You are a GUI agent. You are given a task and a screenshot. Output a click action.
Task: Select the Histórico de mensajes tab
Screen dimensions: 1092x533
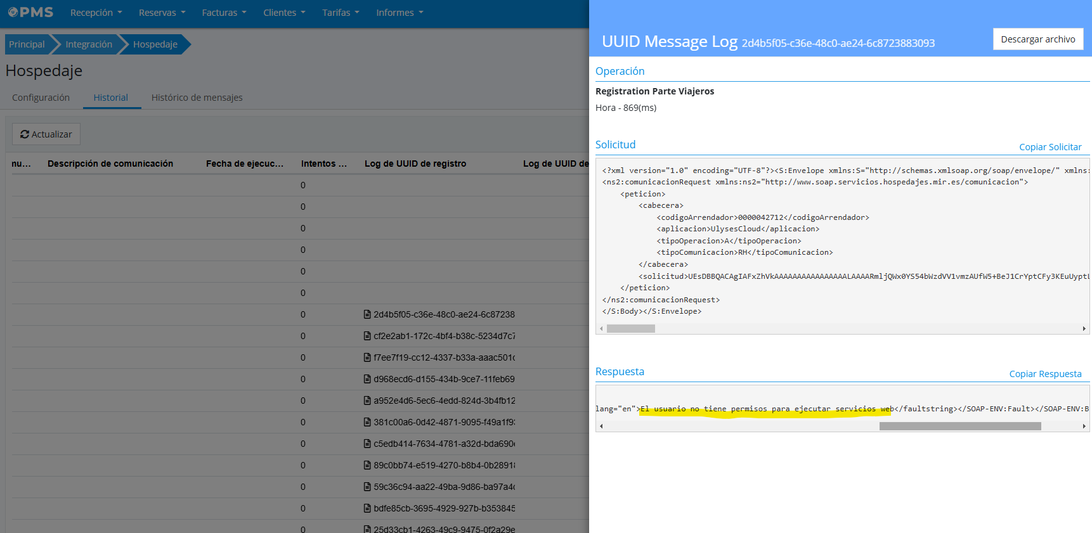(197, 98)
